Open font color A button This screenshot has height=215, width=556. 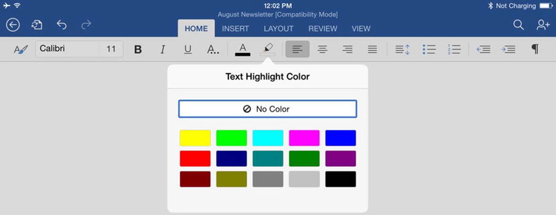(x=243, y=49)
